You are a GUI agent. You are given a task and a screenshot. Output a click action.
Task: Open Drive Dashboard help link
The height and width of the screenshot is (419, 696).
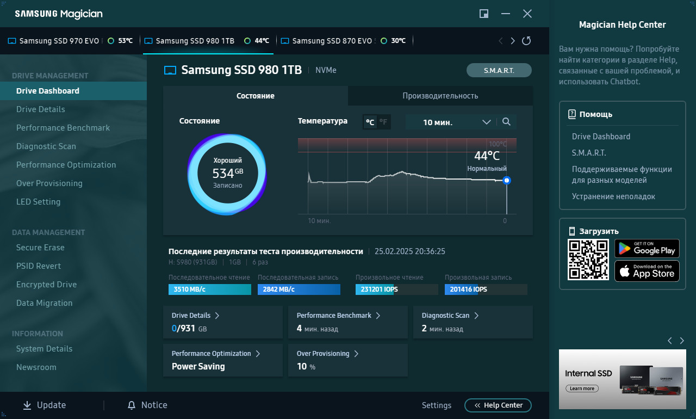[601, 137]
